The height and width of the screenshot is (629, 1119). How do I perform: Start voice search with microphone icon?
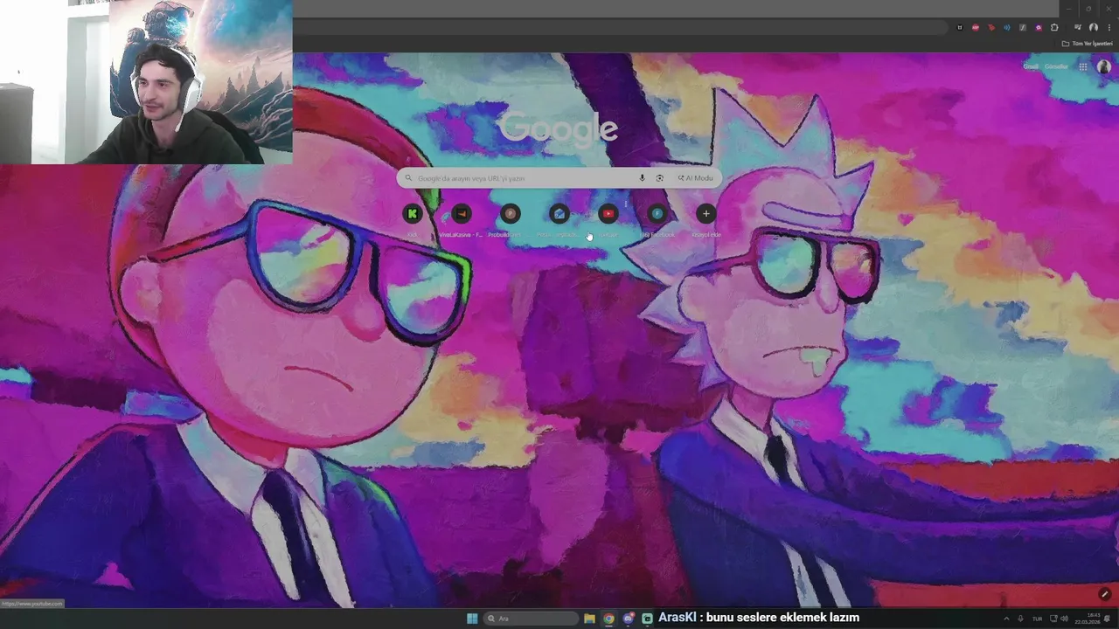(x=642, y=178)
